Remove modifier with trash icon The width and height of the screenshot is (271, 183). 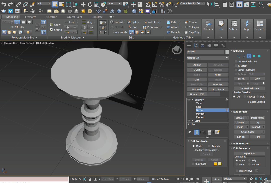tap(210, 132)
